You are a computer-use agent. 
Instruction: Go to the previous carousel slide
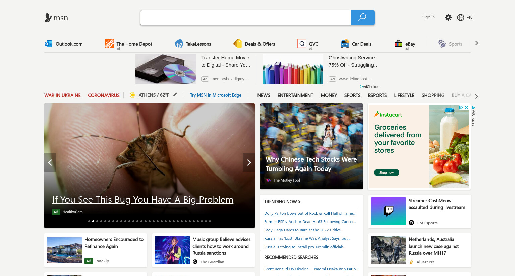[50, 162]
